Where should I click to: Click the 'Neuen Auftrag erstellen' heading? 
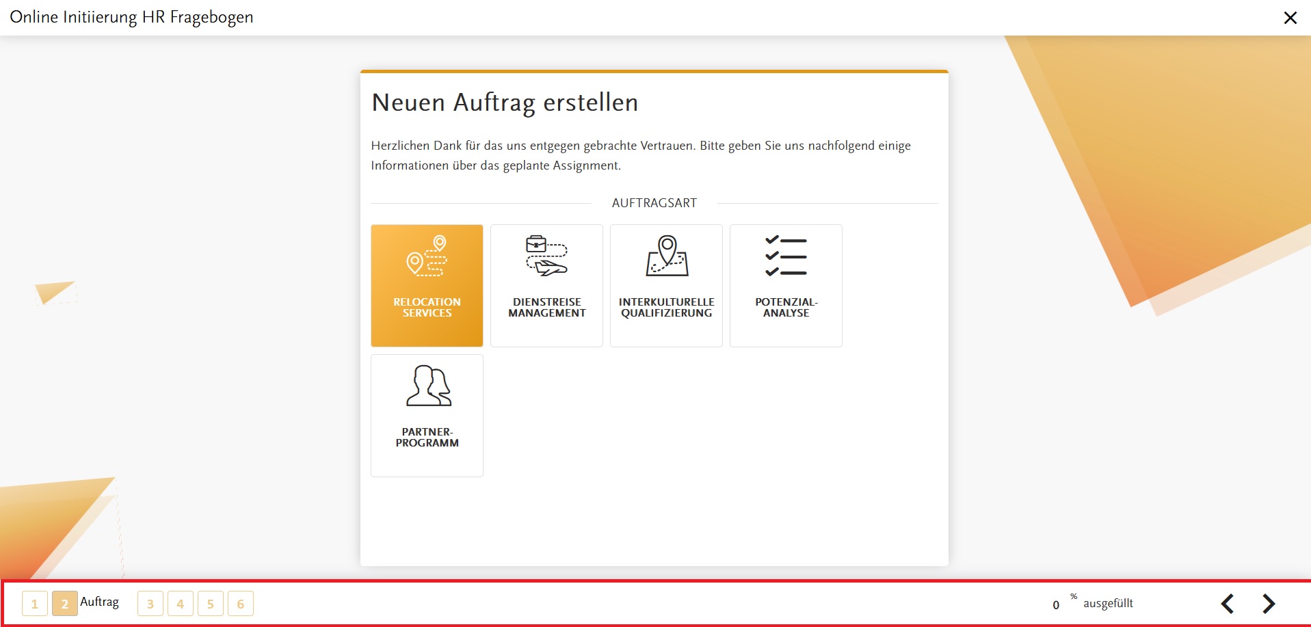coord(505,103)
